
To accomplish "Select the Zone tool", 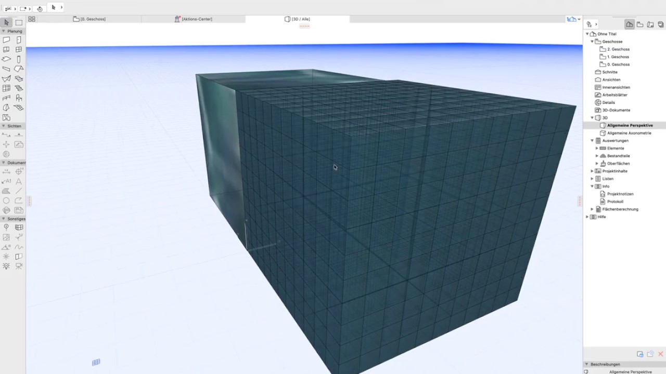I will point(6,117).
